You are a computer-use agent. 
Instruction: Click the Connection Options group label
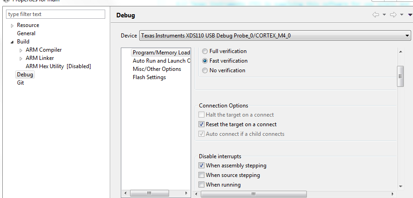click(223, 106)
